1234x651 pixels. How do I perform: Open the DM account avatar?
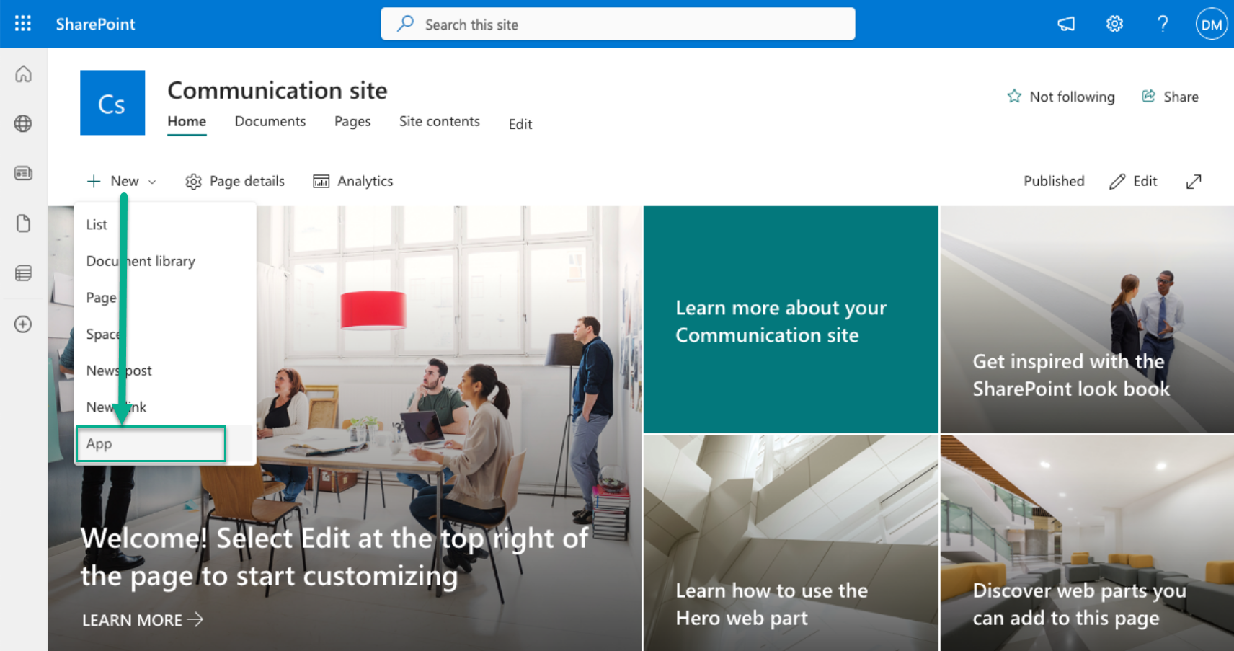[1212, 24]
